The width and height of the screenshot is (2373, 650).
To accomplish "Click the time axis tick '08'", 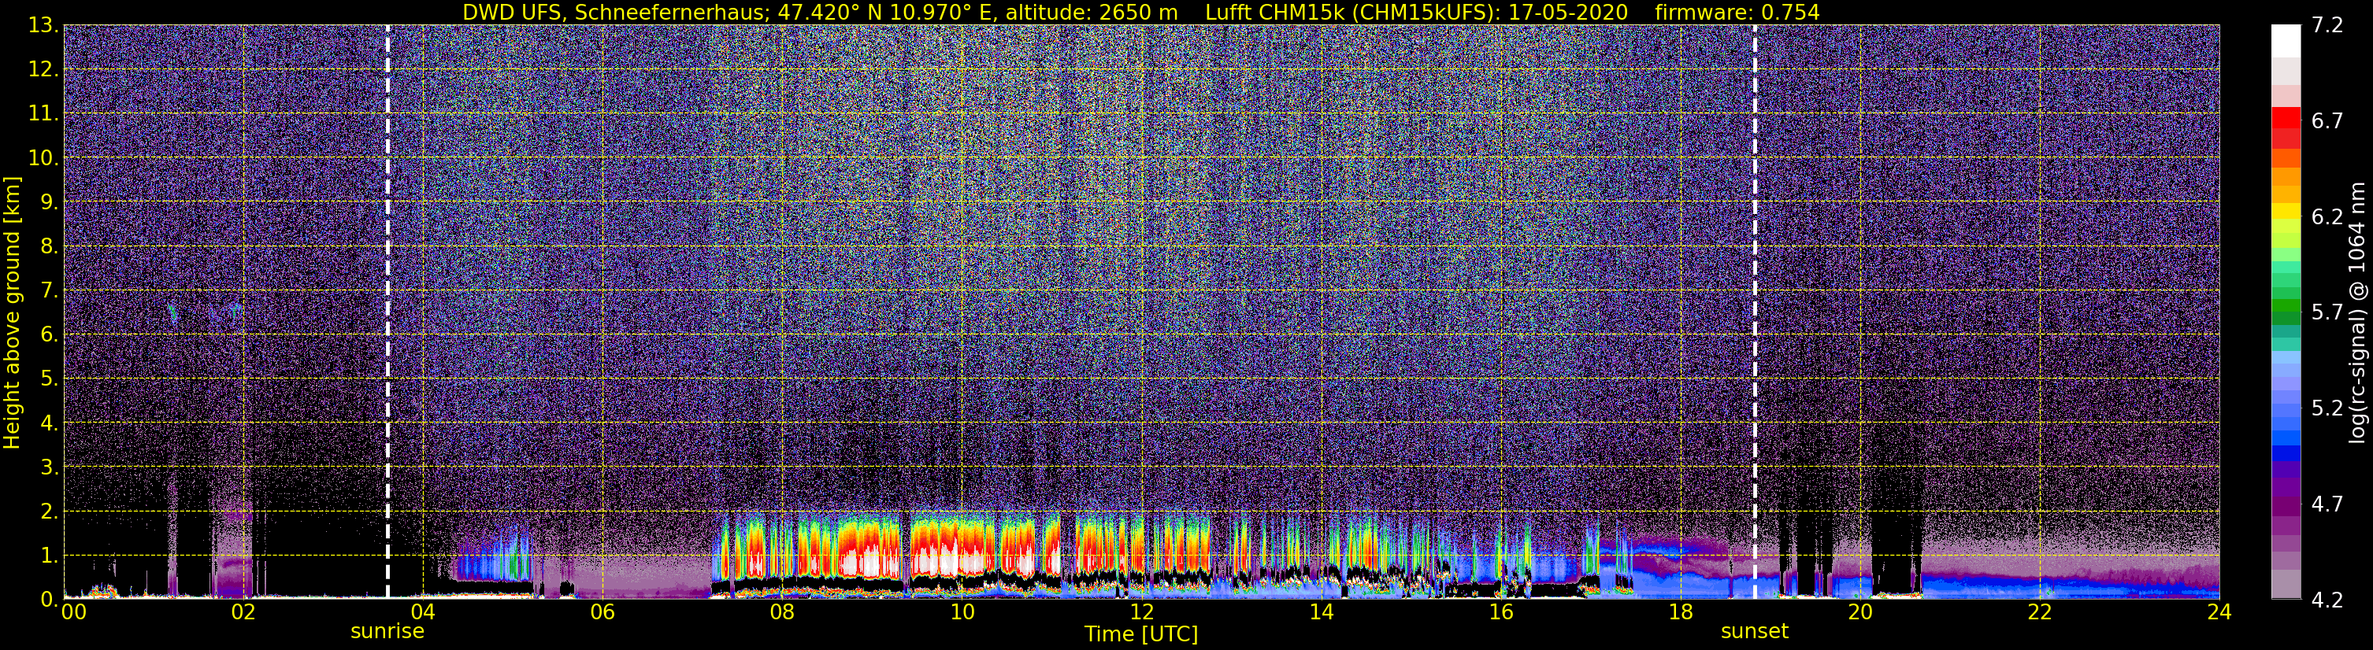I will pyautogui.click(x=782, y=612).
